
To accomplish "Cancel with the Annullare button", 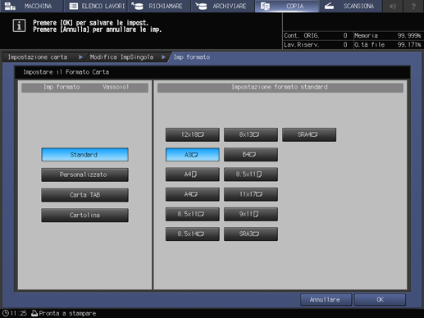I will (x=326, y=300).
